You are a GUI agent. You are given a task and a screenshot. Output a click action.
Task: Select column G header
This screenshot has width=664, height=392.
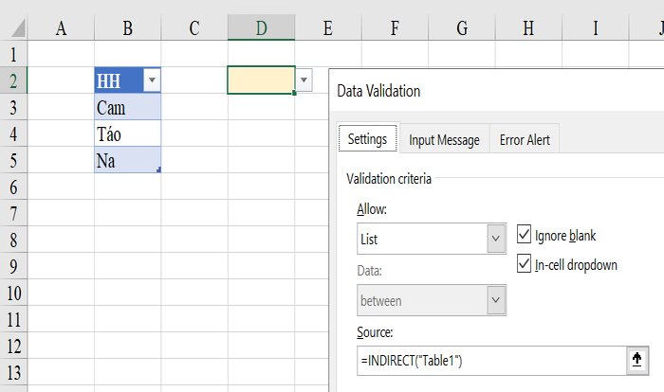(462, 27)
